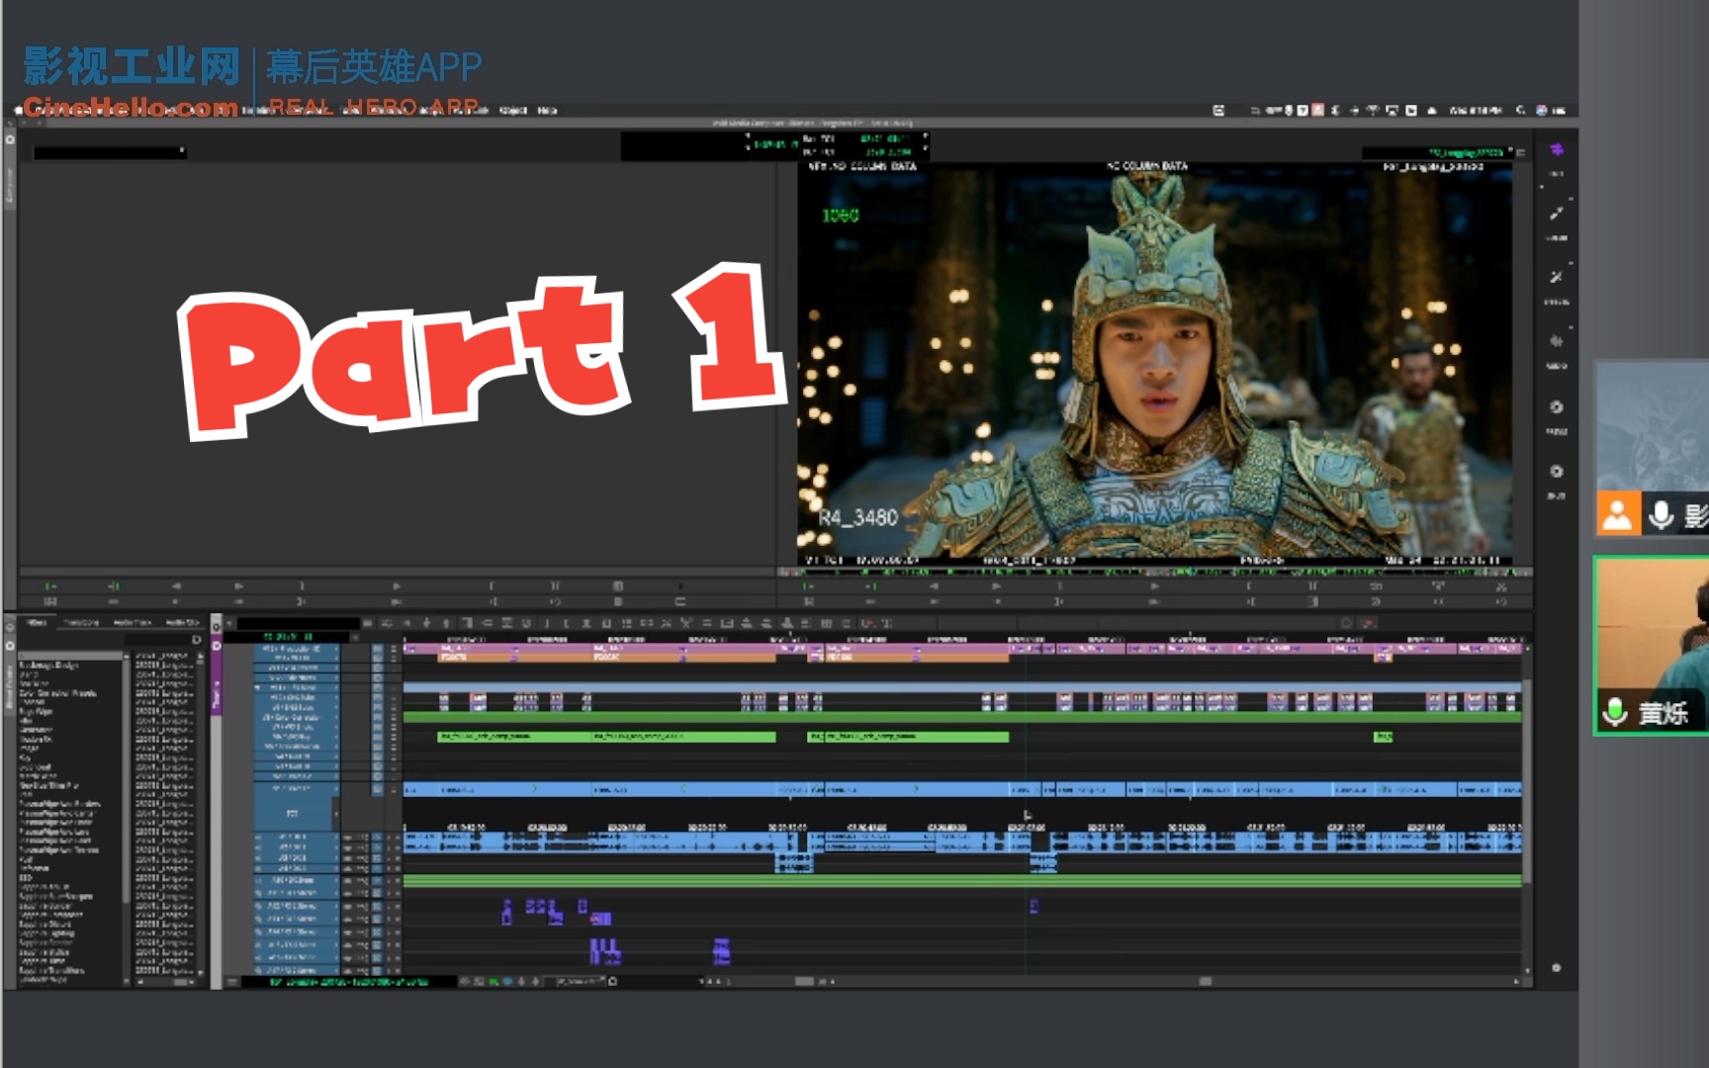Select the Effects workspace wand icon

(1557, 277)
